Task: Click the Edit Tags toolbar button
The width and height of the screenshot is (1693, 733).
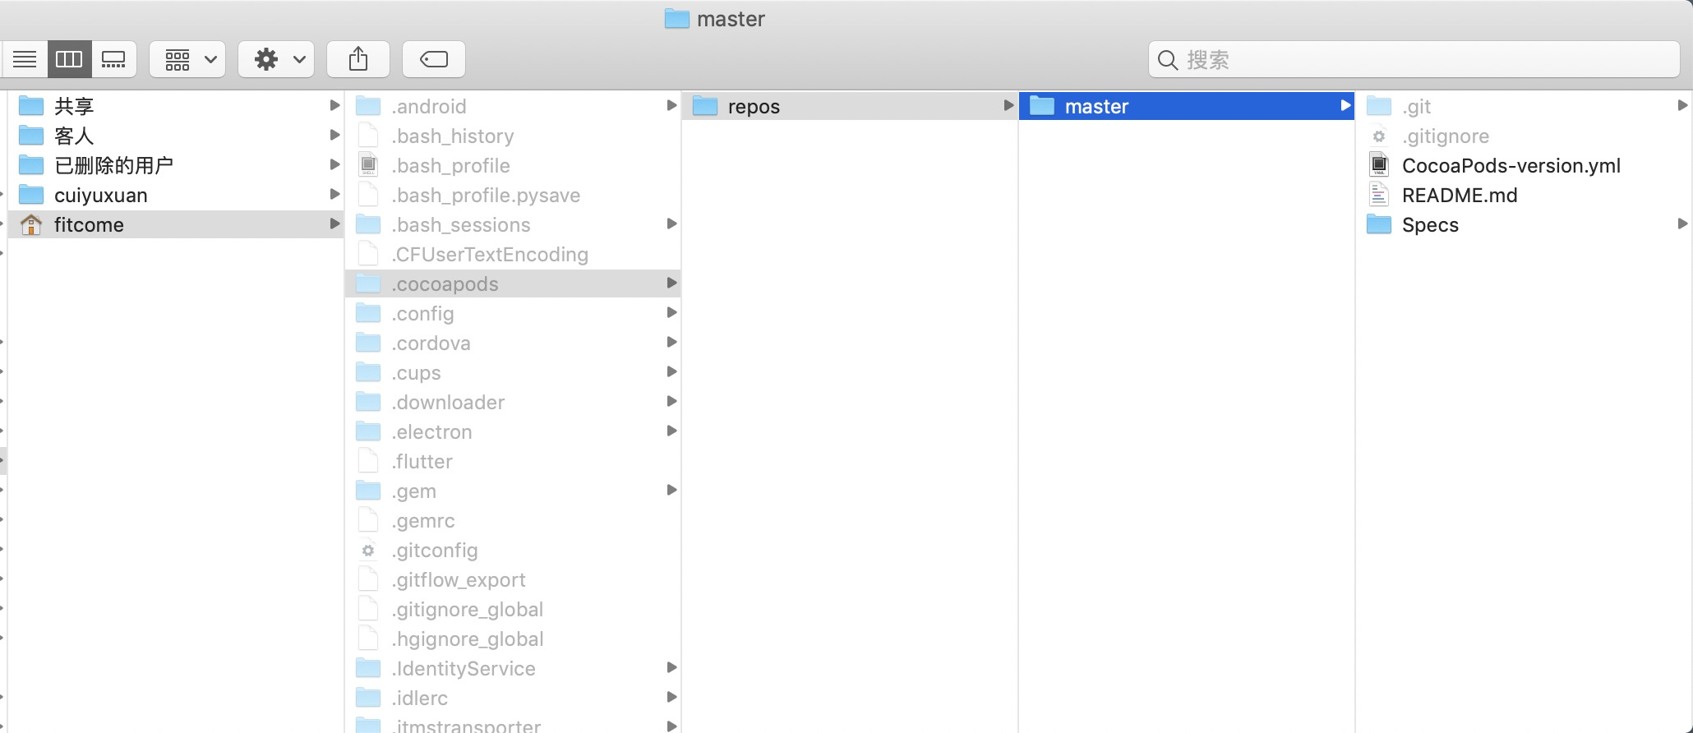Action: pos(434,59)
